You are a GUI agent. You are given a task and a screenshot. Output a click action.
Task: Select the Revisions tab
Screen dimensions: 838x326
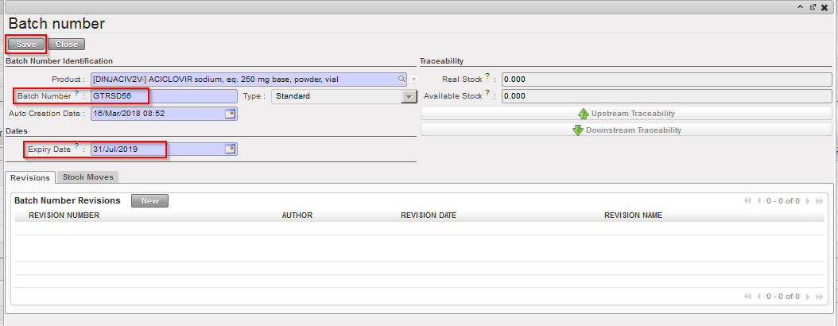(x=30, y=177)
